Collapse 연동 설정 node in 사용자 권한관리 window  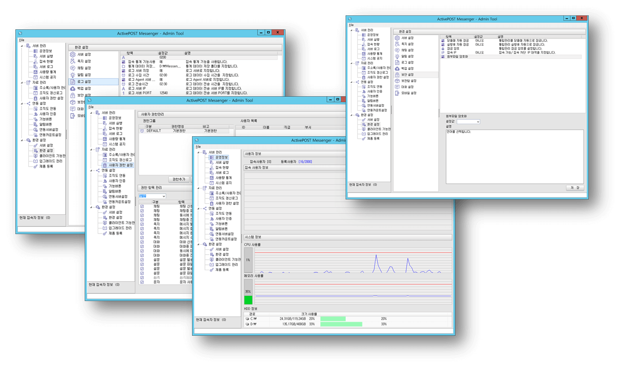coord(92,170)
